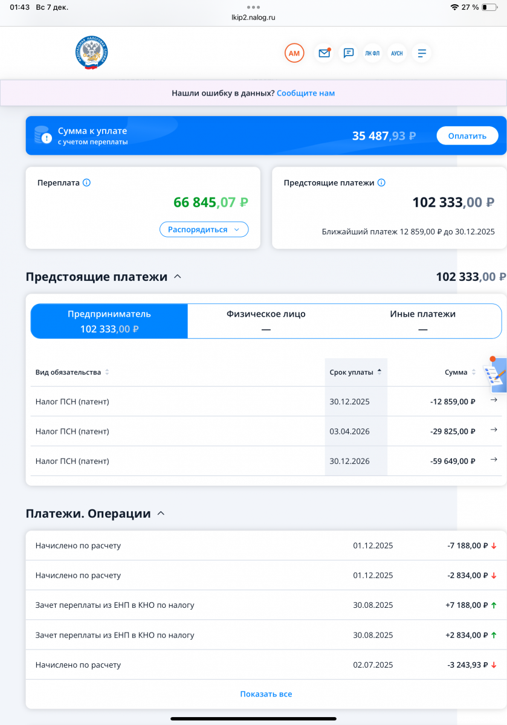Collapse the Платежи. Операции section
This screenshot has height=725, width=507.
pos(161,514)
